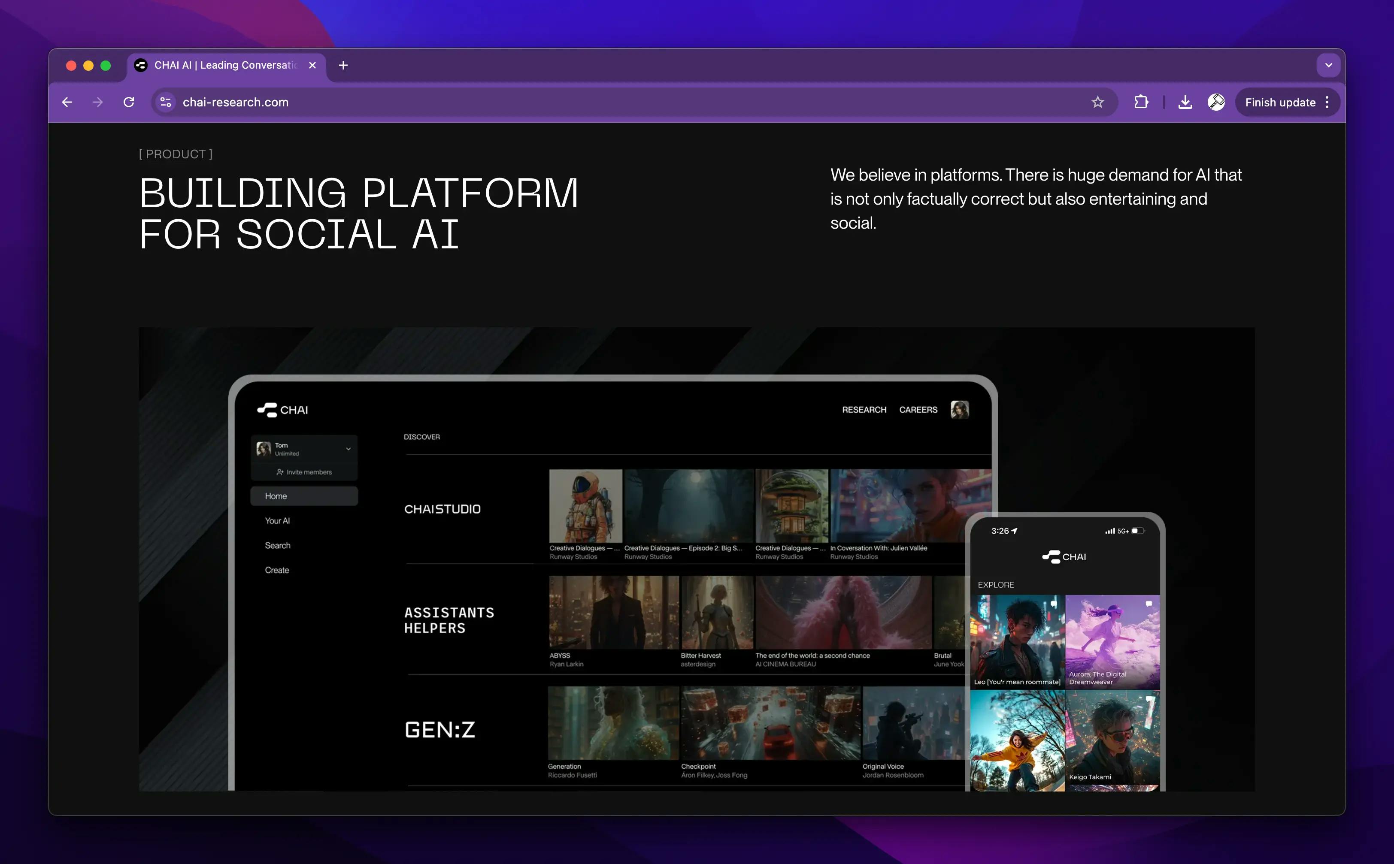Click the Chrome profile avatar icon
This screenshot has height=864, width=1394.
coord(1216,102)
